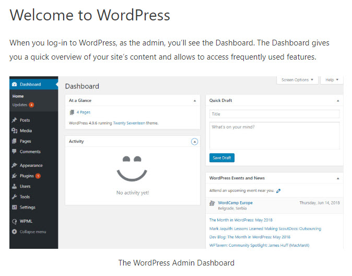
Task: Click the Plugins plug icon
Action: [x=14, y=176]
